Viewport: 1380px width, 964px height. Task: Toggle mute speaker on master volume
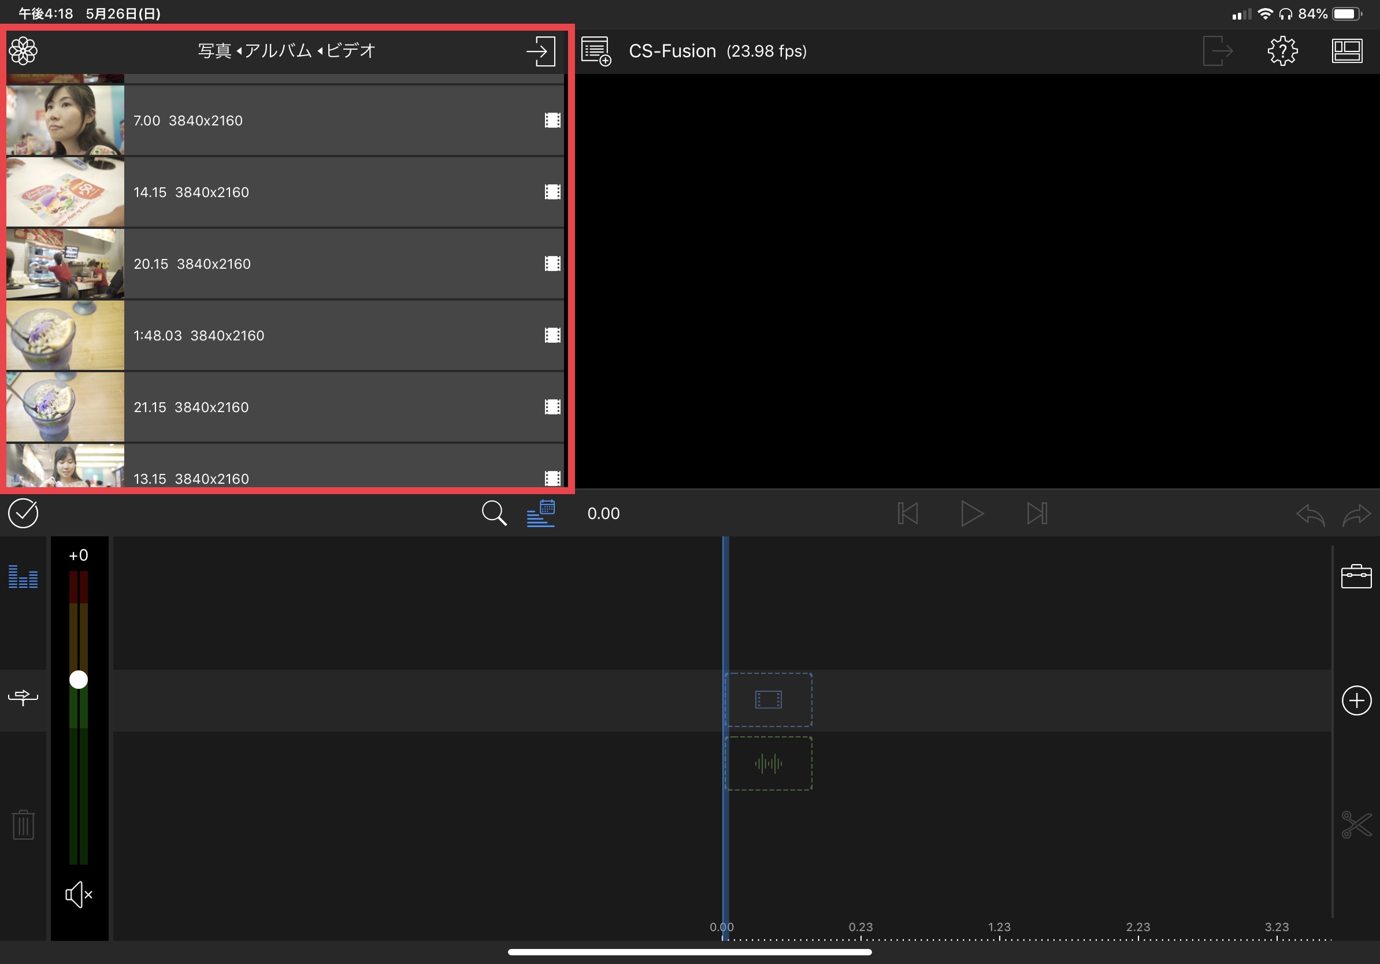tap(78, 894)
